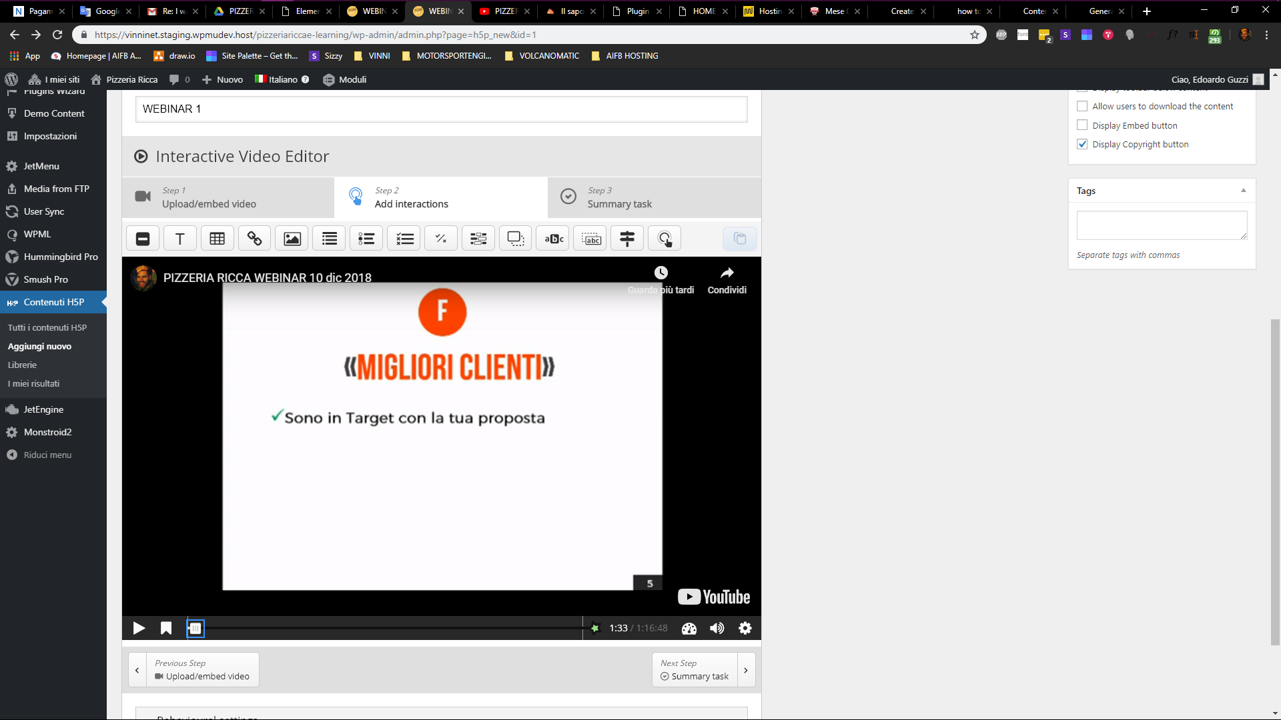Add a True/False question interaction
The height and width of the screenshot is (720, 1281).
point(441,239)
